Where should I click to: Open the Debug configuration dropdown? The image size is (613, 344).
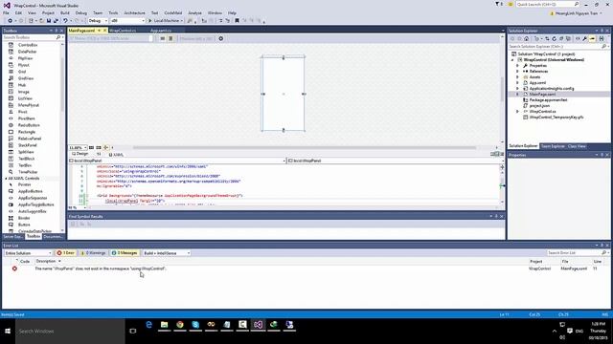98,21
